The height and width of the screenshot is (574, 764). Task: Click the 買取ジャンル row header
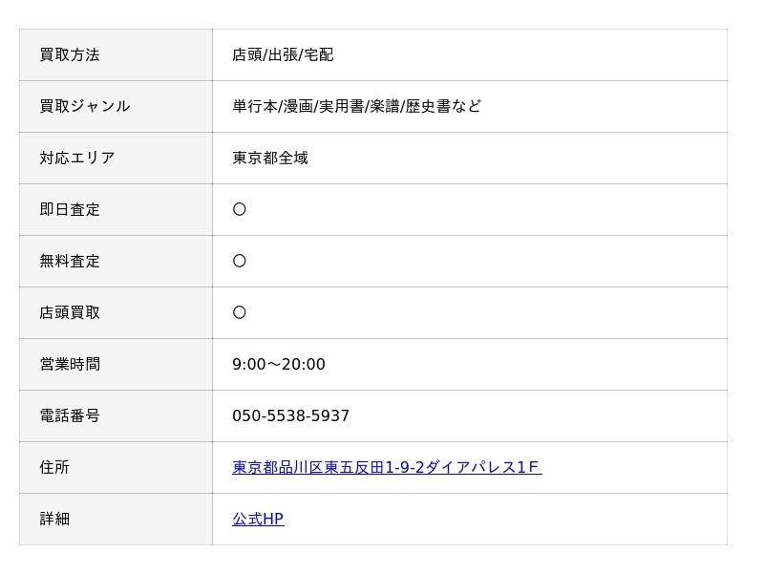click(85, 106)
